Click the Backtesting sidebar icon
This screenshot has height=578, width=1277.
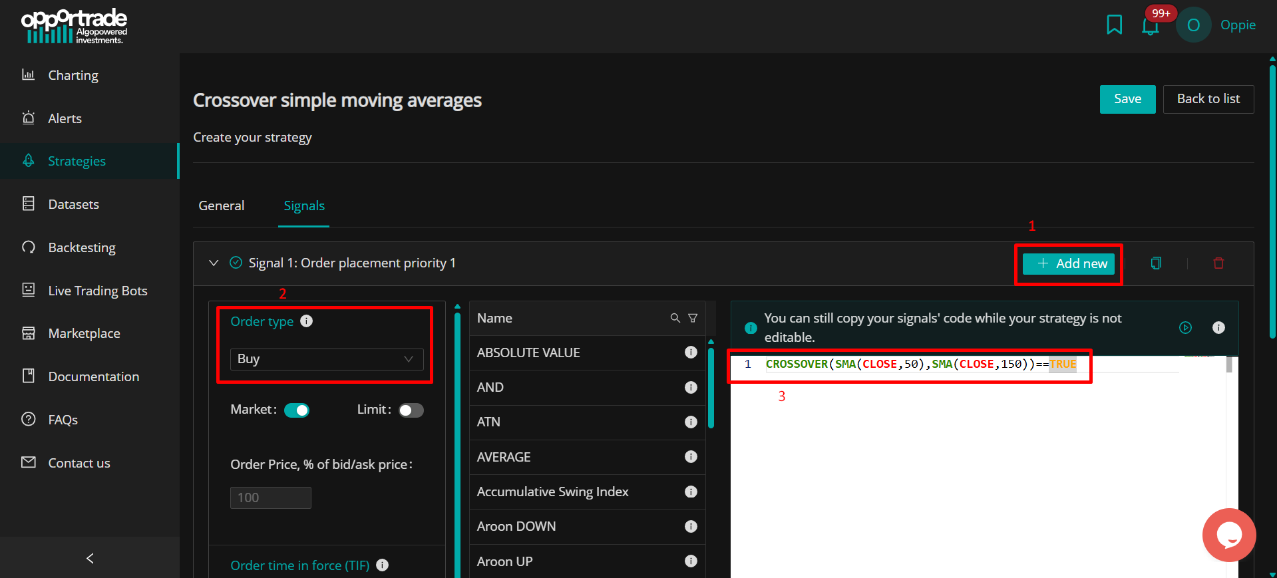click(29, 247)
